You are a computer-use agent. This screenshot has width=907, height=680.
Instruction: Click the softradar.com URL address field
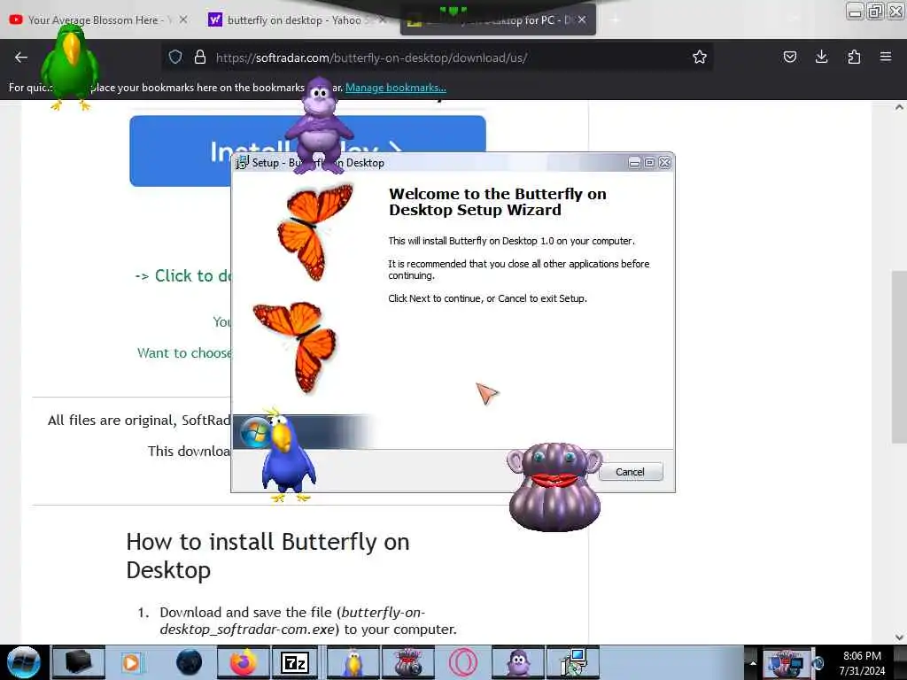(437, 58)
